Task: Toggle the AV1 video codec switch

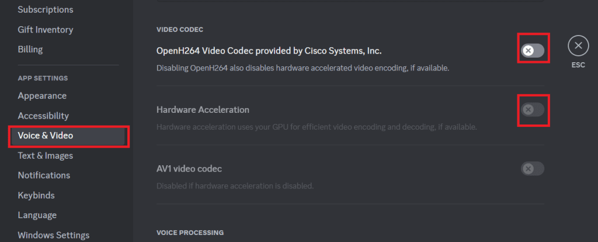Action: tap(532, 169)
